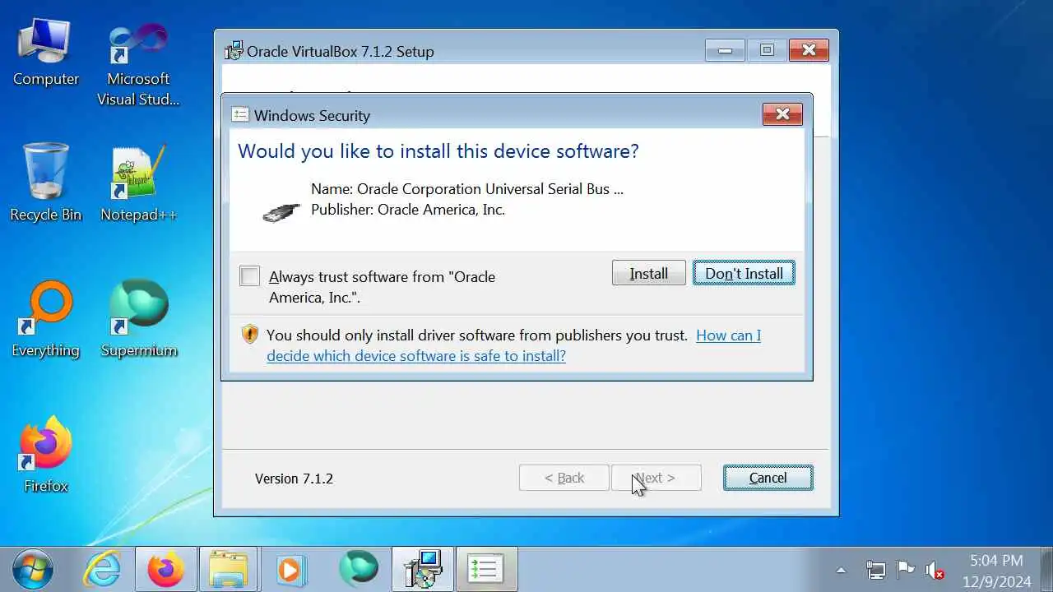This screenshot has width=1053, height=592.
Task: Open the Windows Start menu
Action: 33,569
